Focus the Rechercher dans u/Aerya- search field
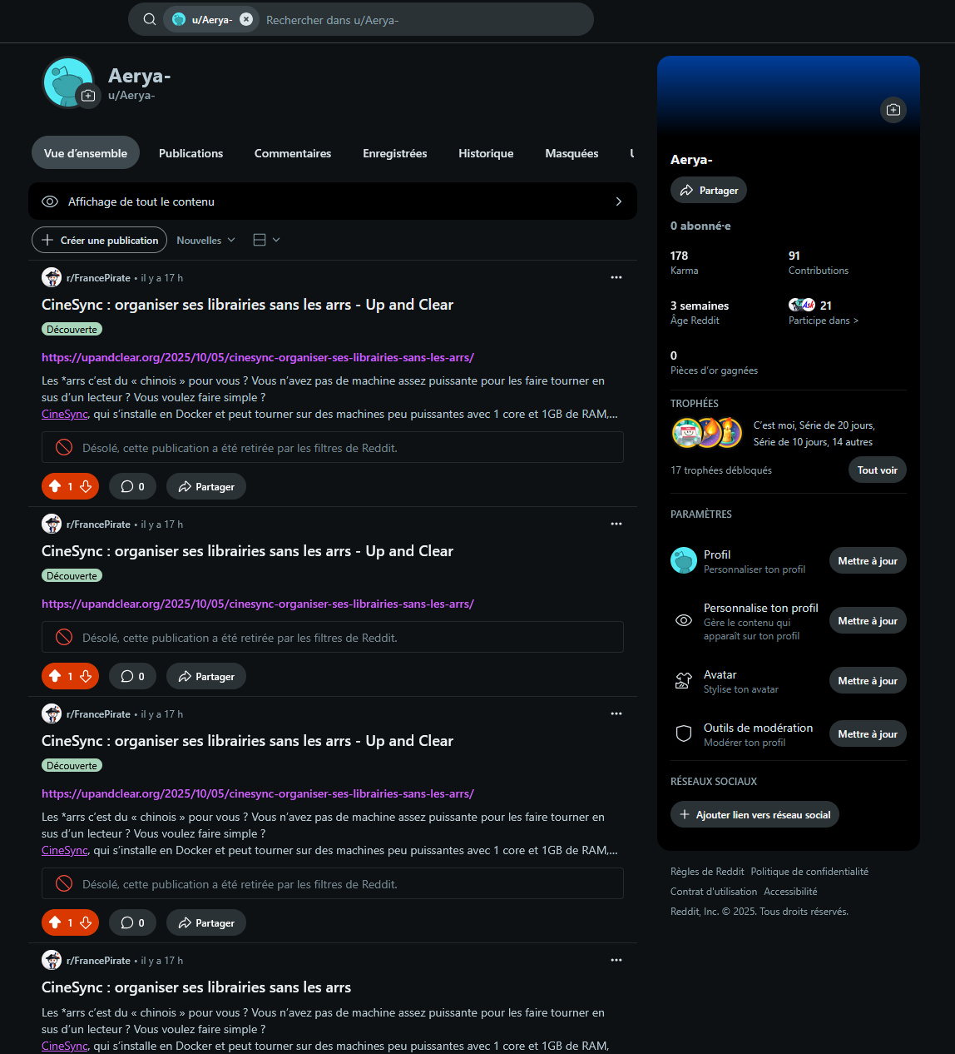The height and width of the screenshot is (1054, 955). tap(424, 20)
